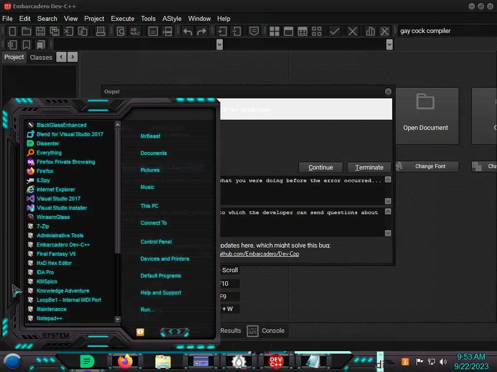
Task: Open the Tools menu
Action: coord(148,19)
